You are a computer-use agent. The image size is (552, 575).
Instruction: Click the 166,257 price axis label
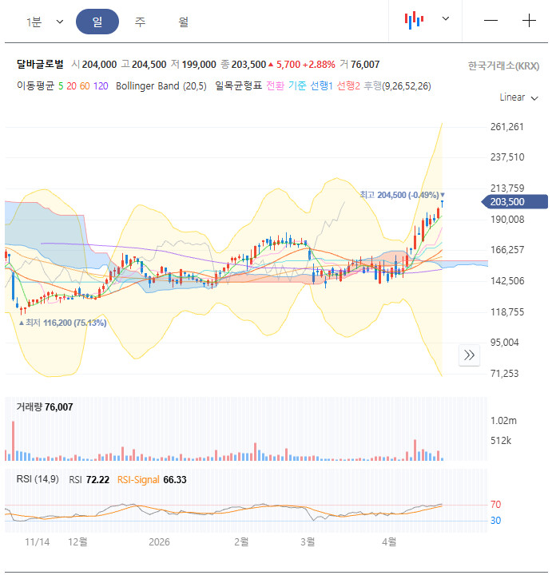(x=507, y=250)
